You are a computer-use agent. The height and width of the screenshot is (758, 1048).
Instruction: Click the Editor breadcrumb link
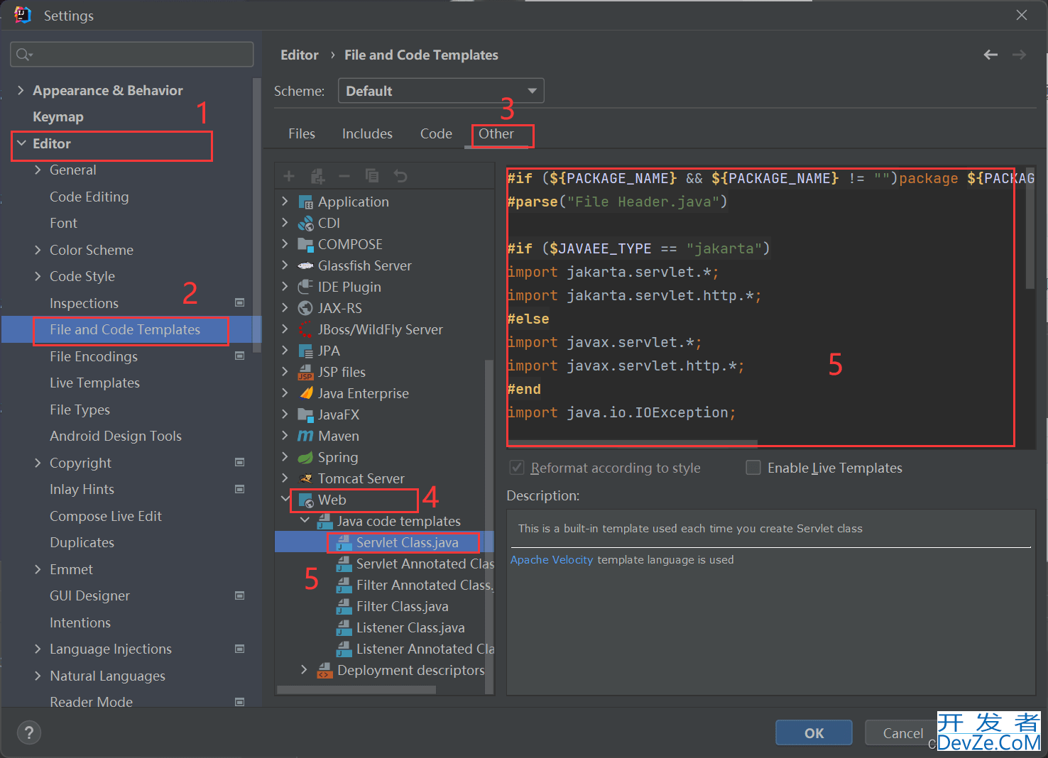coord(300,55)
